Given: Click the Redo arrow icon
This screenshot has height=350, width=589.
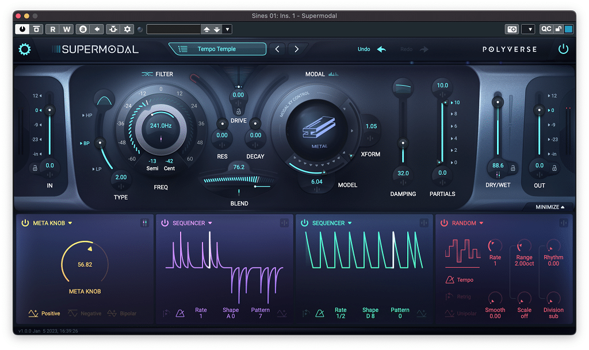Looking at the screenshot, I should [424, 49].
